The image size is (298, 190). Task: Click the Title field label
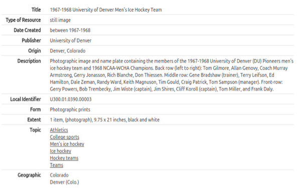tap(36, 9)
